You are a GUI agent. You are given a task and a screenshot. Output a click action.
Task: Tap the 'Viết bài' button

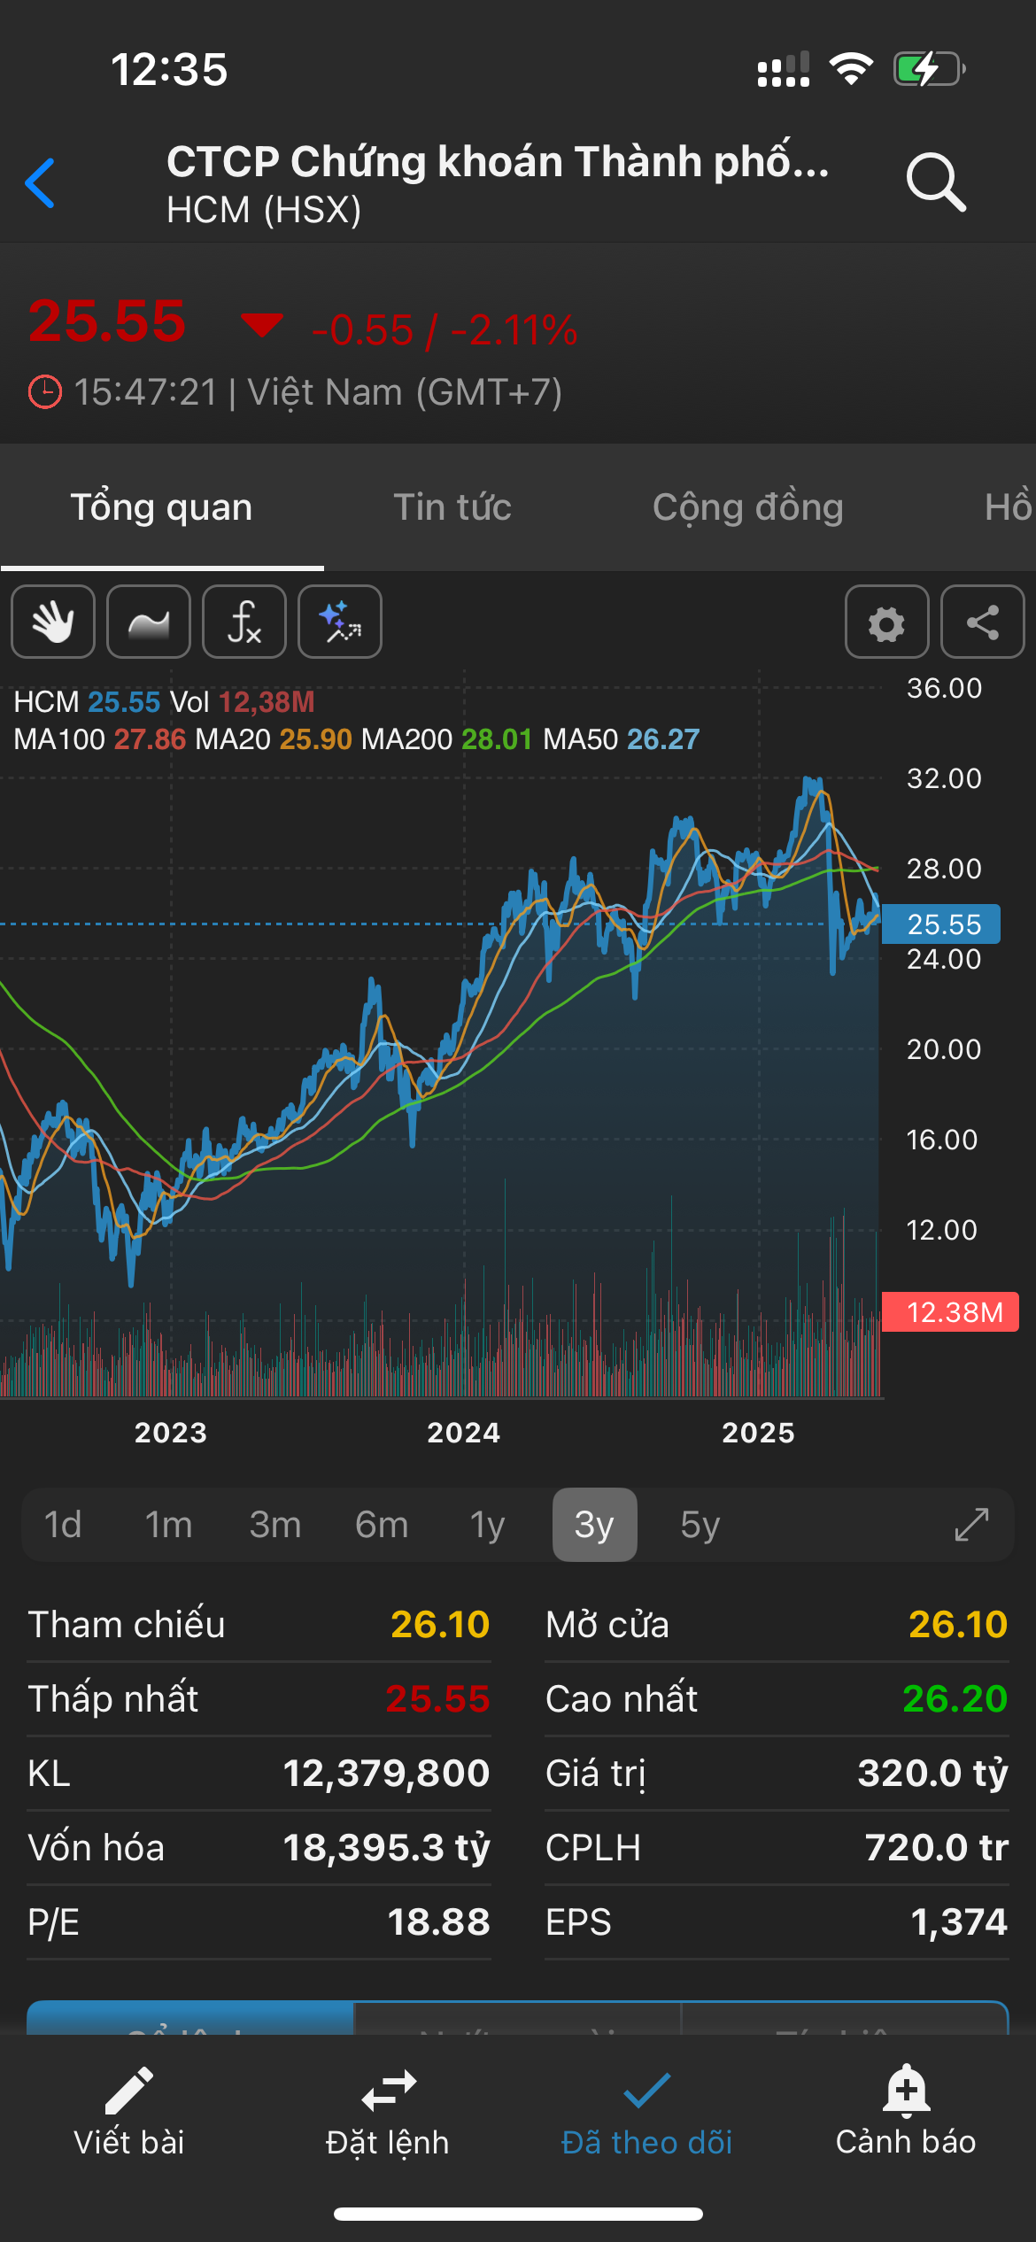[129, 2113]
